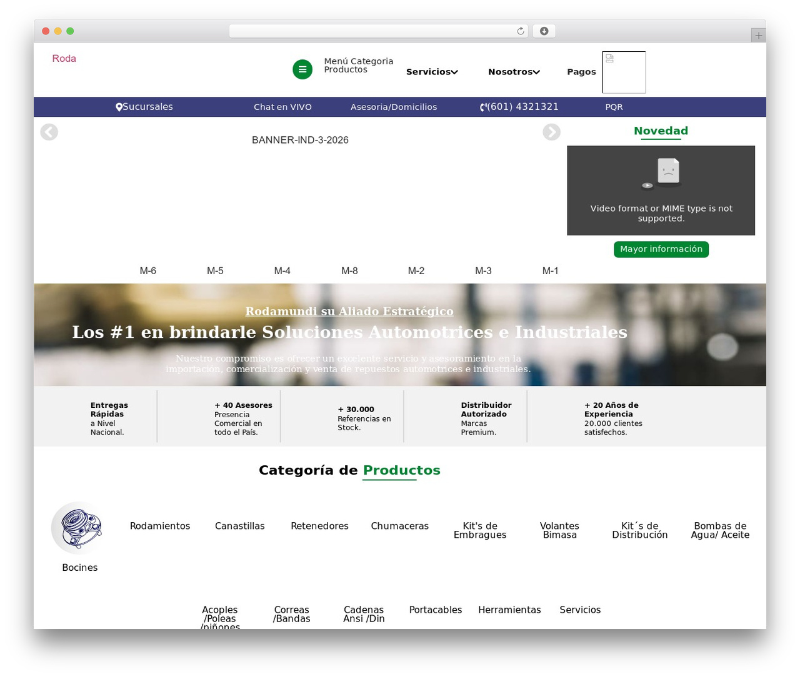Open Kit´s de Distribución category
This screenshot has width=800, height=677.
pos(640,530)
